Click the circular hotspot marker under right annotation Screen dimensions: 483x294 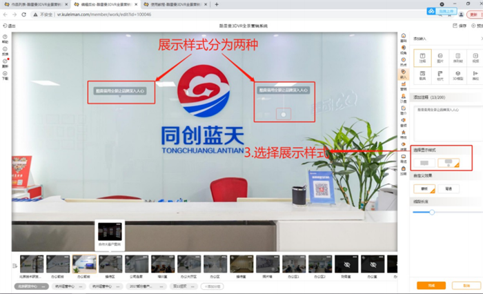pos(284,115)
